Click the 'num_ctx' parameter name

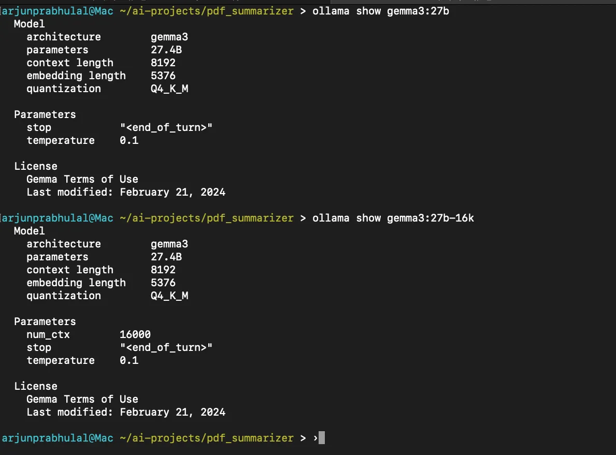48,335
